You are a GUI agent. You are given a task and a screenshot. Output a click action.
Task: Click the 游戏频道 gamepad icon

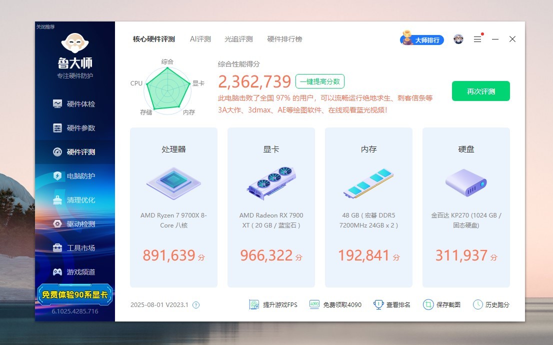57,271
